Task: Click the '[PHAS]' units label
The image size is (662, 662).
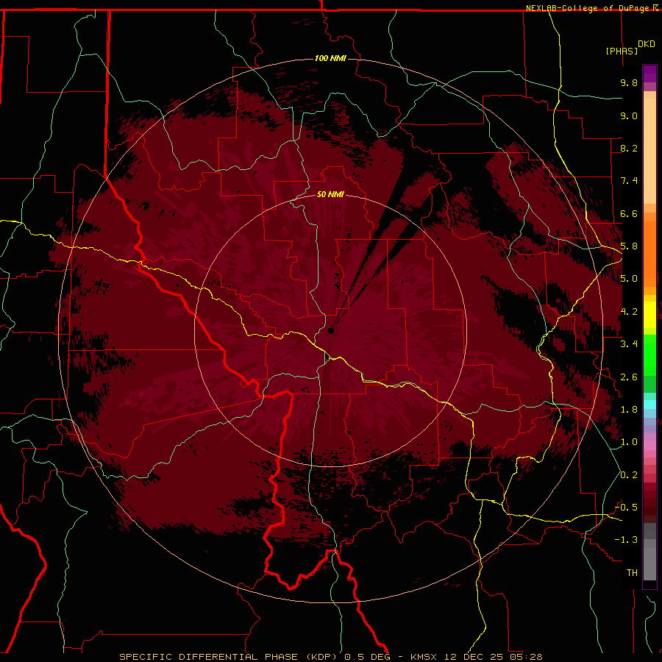Action: pyautogui.click(x=622, y=51)
